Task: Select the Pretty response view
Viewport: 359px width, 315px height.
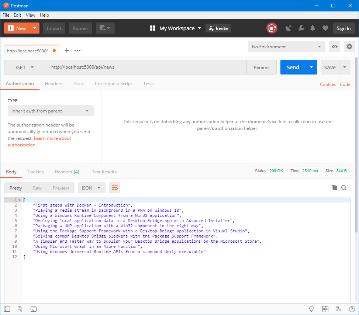Action: (x=16, y=188)
